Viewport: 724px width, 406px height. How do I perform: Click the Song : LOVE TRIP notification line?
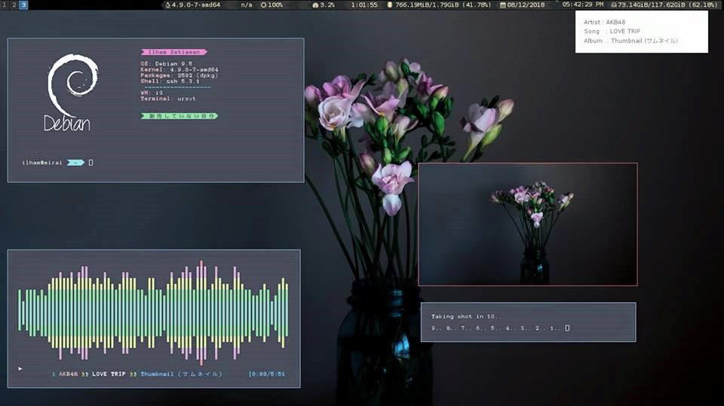612,32
